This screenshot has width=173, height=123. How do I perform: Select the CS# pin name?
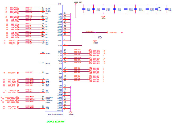47,80
